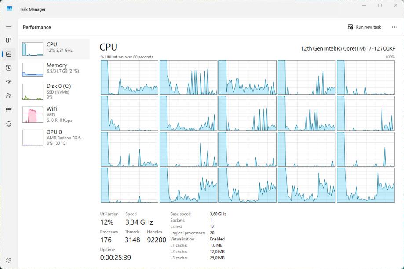Open the WiFi performance view

54,114
